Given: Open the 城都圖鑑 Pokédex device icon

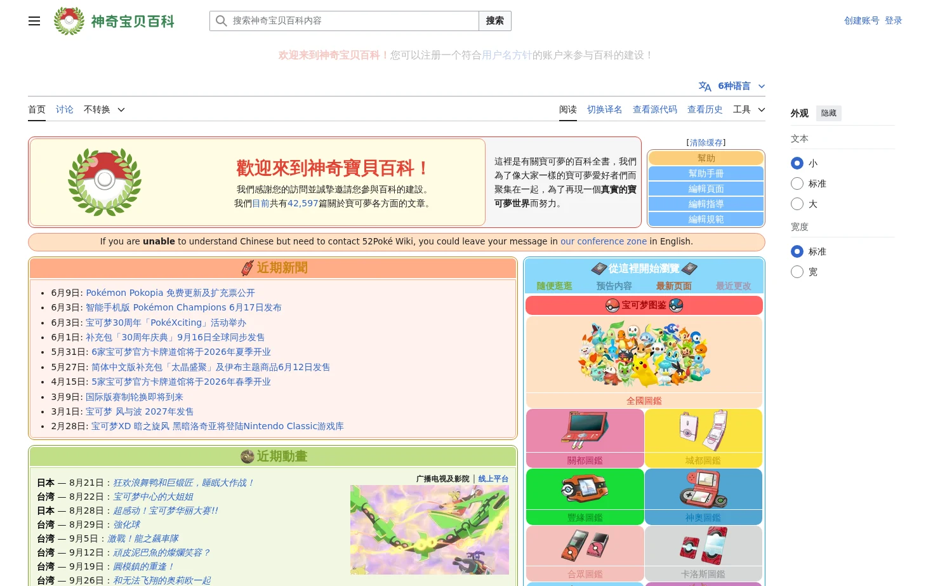Looking at the screenshot, I should click(x=703, y=430).
